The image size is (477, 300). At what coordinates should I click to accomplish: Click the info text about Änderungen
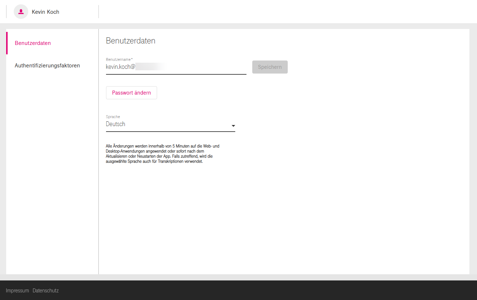pyautogui.click(x=162, y=154)
